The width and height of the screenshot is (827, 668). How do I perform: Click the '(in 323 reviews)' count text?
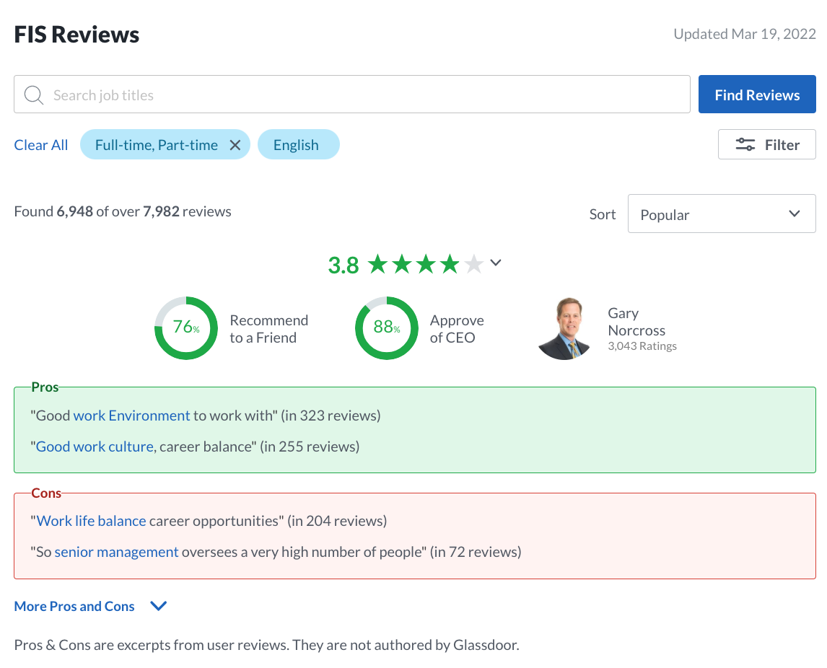click(x=331, y=416)
